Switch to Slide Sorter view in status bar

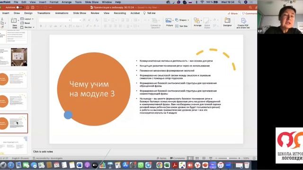[197, 158]
